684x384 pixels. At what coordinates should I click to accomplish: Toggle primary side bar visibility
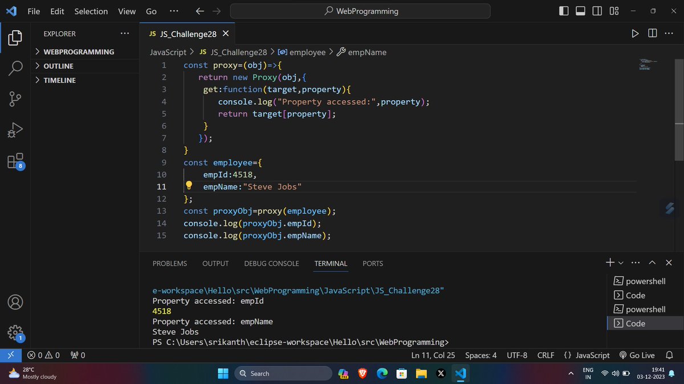(564, 11)
